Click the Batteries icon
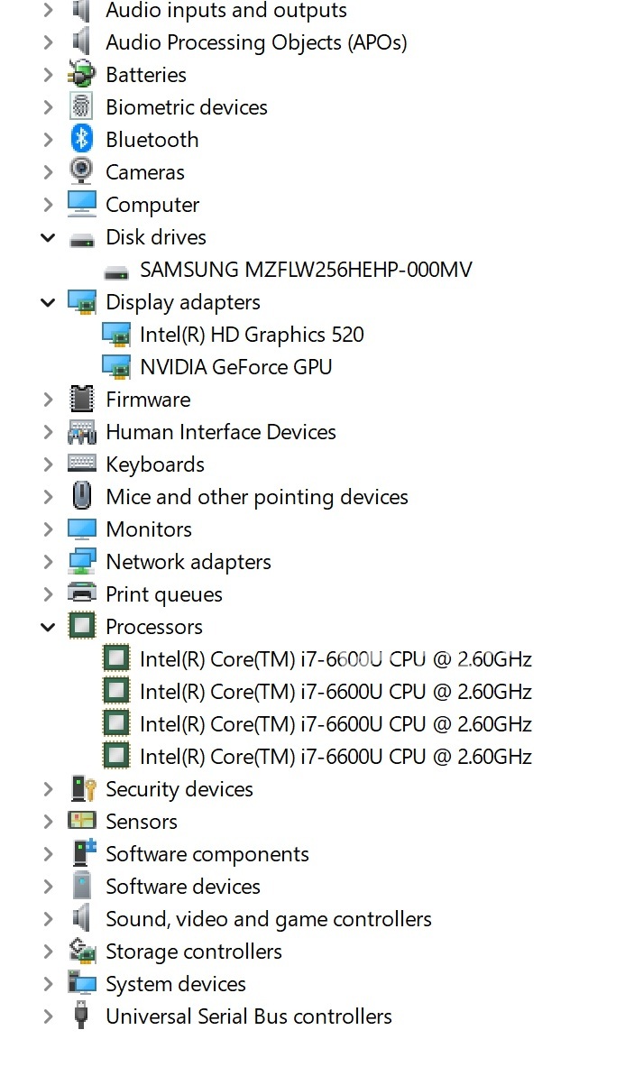 click(81, 74)
